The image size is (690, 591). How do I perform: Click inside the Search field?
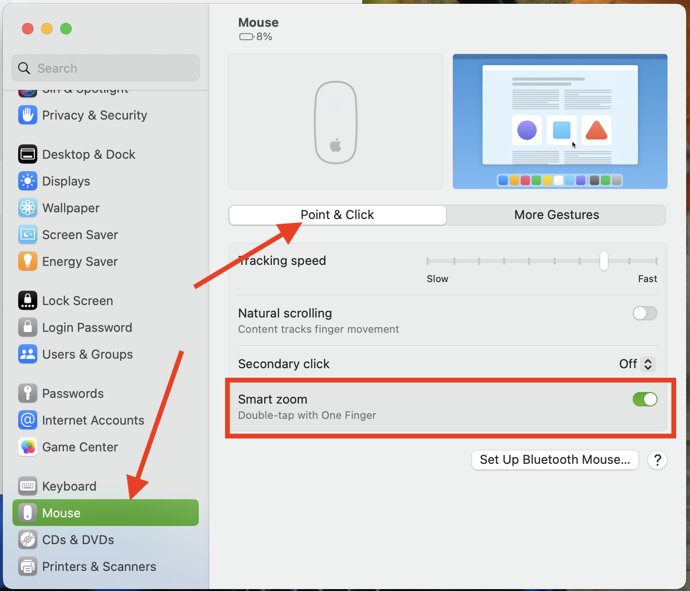pyautogui.click(x=105, y=68)
